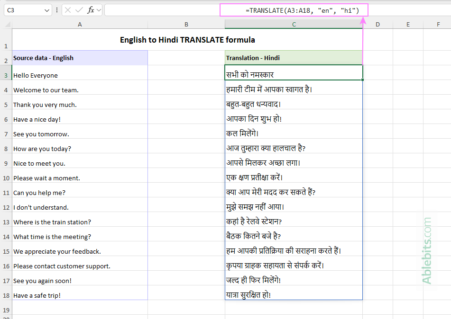Select row 1 header
Screen dimensions: 451x319
click(x=6, y=40)
